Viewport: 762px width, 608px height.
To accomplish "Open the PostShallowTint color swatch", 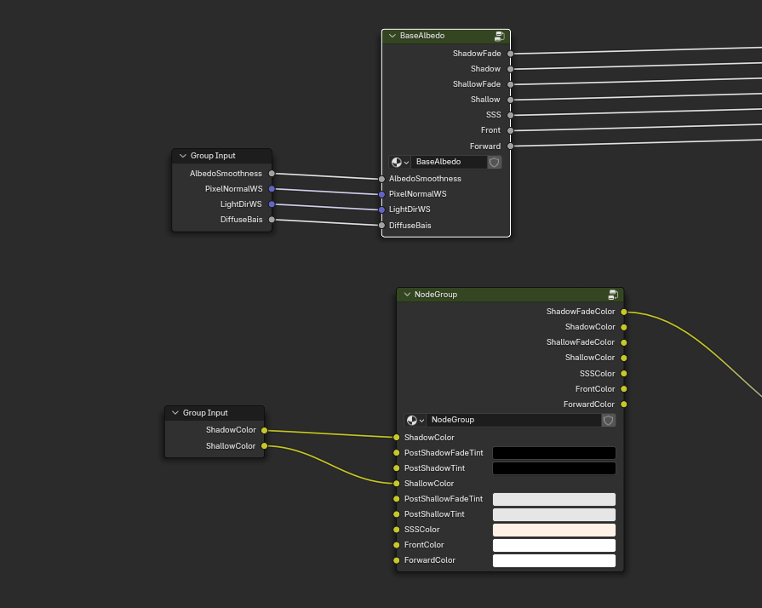I will (x=553, y=514).
